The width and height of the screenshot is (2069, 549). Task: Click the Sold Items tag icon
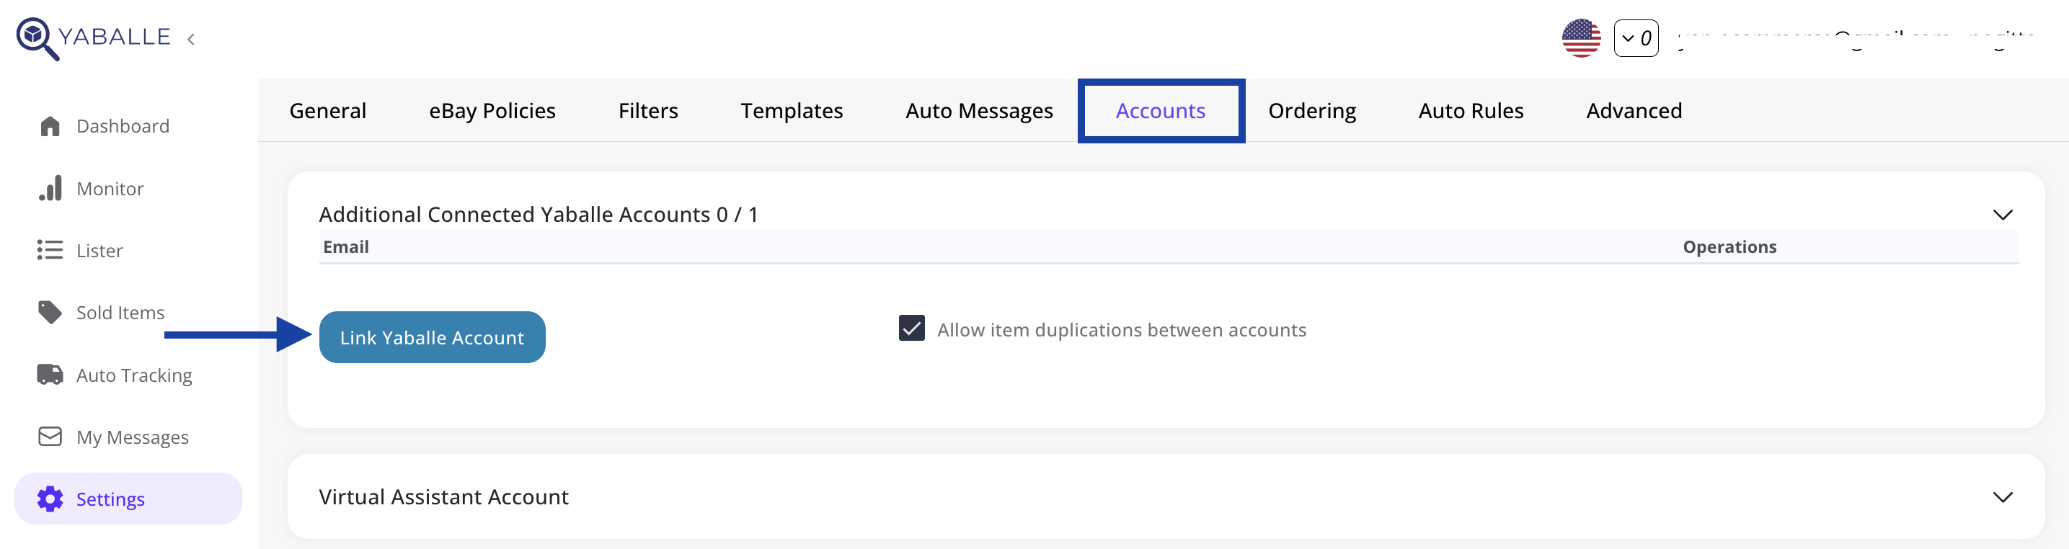coord(50,312)
